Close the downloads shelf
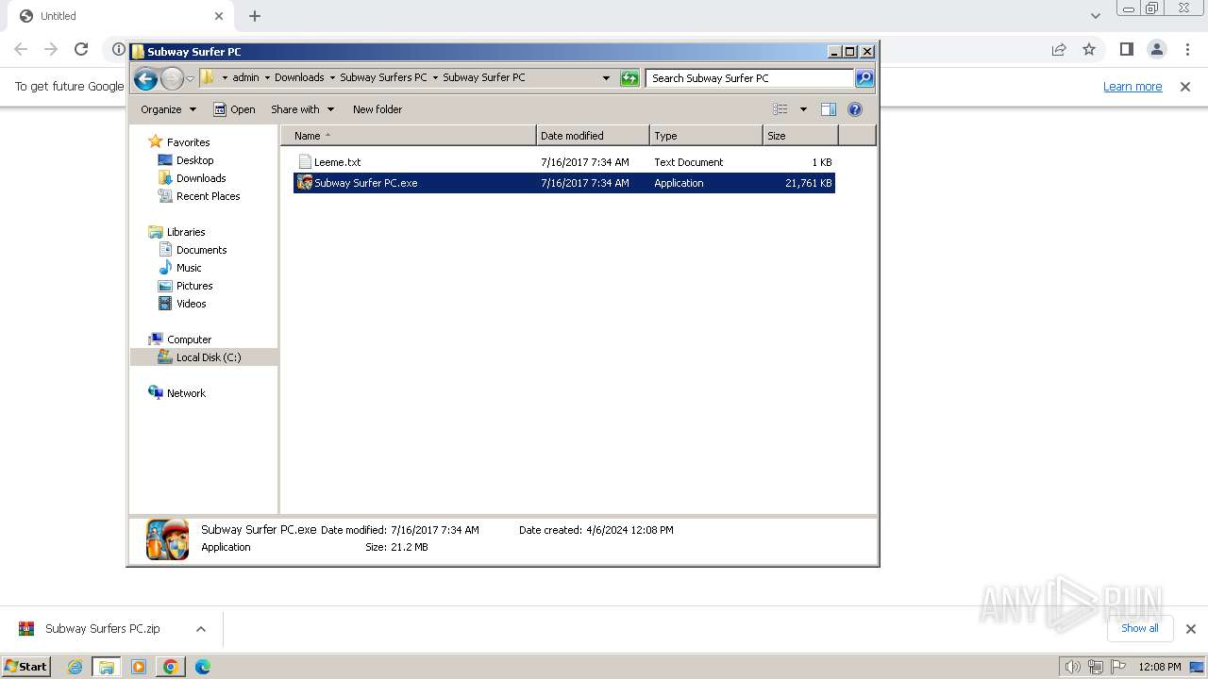 point(1191,629)
